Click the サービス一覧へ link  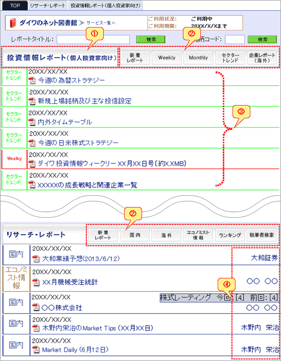click(101, 23)
